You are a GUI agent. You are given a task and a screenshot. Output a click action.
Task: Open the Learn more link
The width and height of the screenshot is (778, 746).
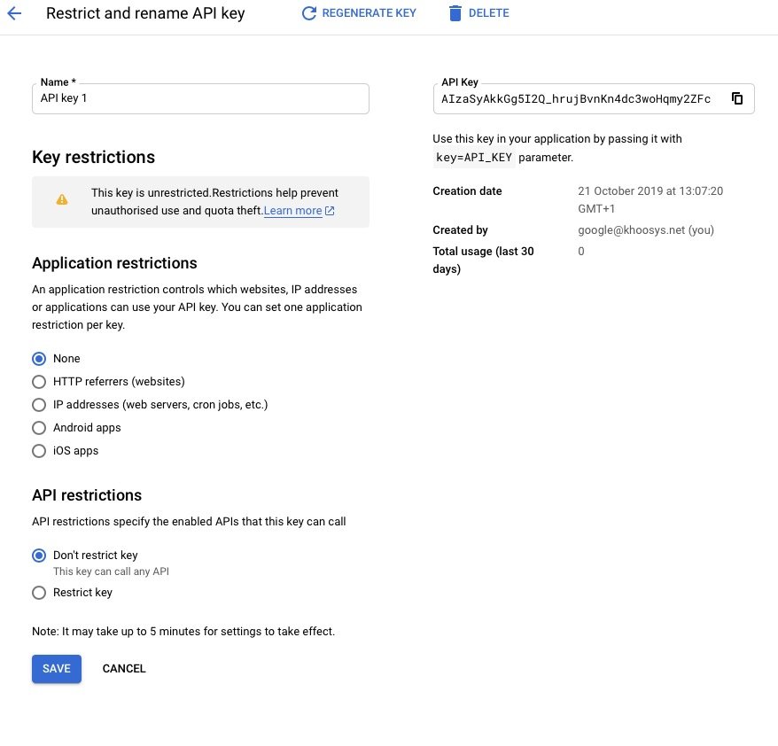coord(292,211)
